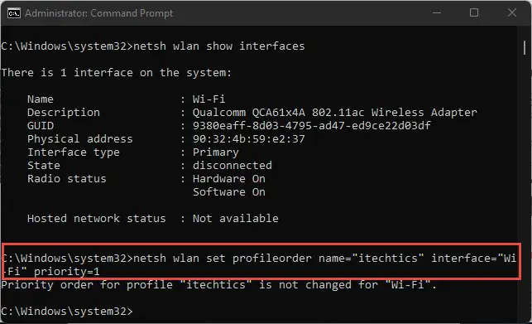
Task: Click the highlighted netsh wlan set profileorder command
Action: tap(261, 264)
